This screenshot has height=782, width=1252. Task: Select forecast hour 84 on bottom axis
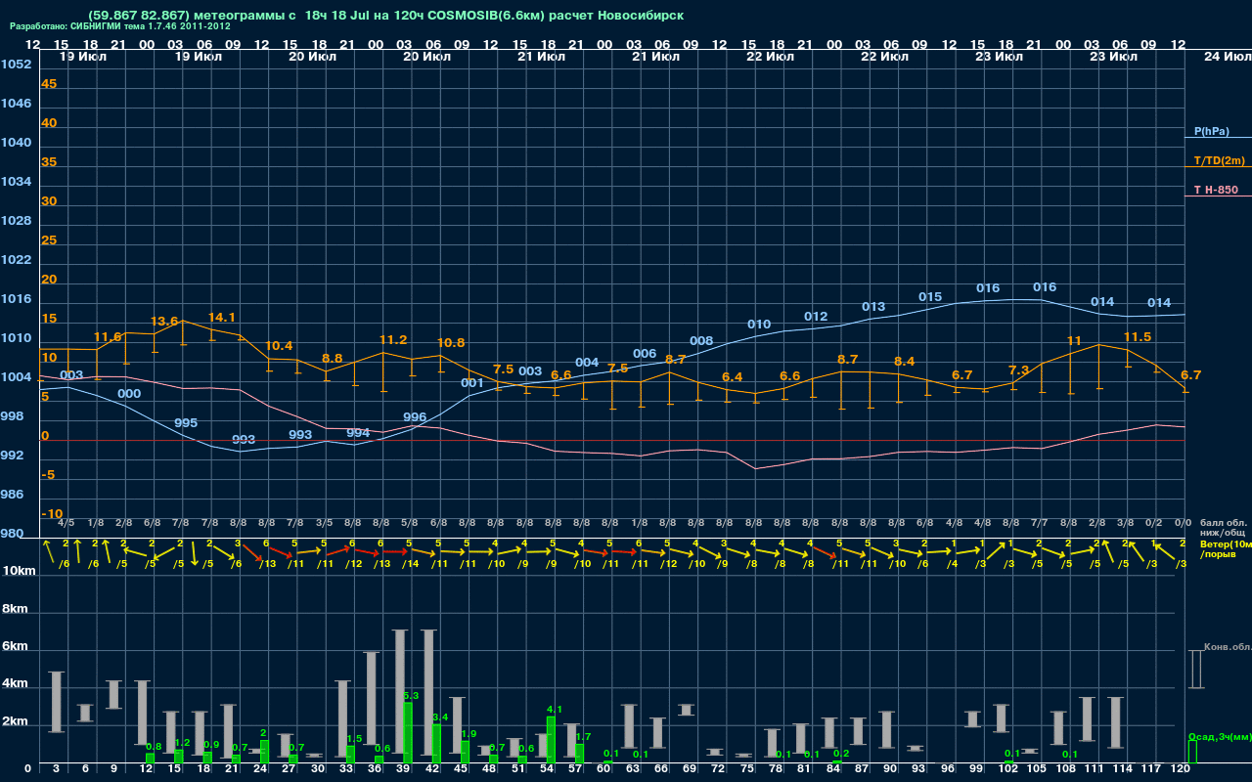(x=833, y=770)
